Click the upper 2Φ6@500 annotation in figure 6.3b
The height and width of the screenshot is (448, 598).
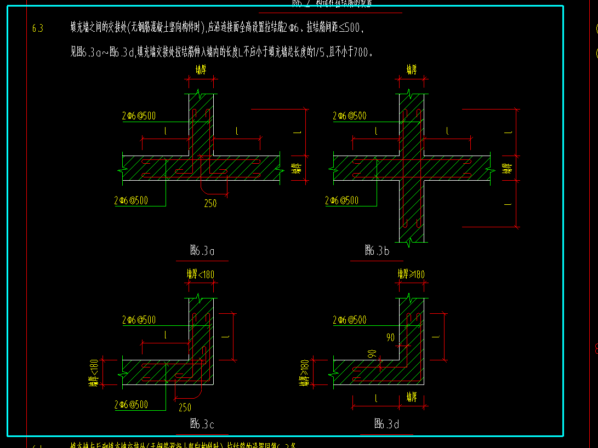tap(349, 116)
